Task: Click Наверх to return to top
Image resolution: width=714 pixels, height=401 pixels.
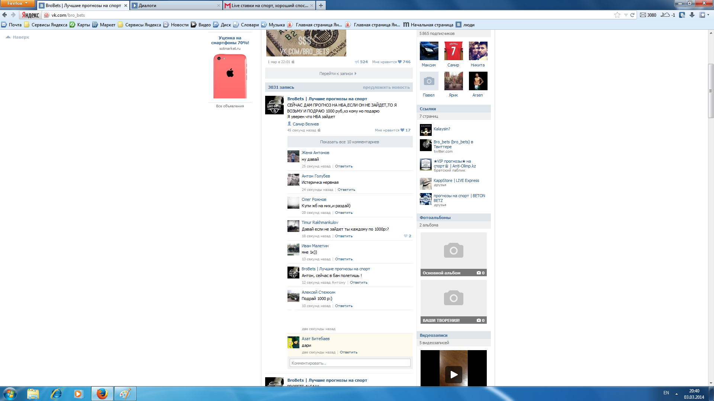Action: [17, 37]
